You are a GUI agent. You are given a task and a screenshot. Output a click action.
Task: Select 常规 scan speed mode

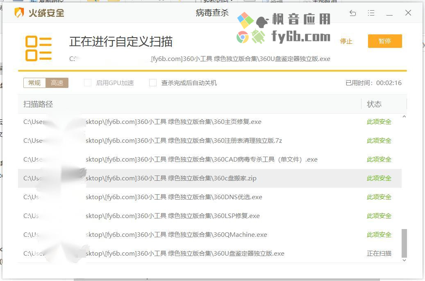coord(34,83)
